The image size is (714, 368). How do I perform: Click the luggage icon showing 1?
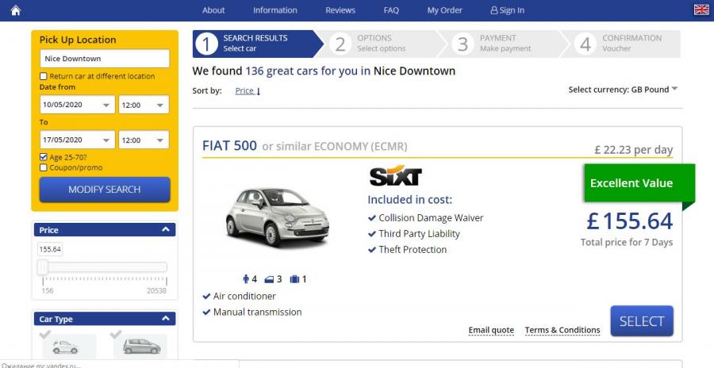(x=294, y=279)
